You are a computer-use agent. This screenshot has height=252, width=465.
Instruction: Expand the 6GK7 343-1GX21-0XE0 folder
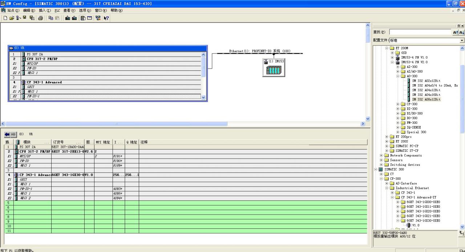pos(398,216)
